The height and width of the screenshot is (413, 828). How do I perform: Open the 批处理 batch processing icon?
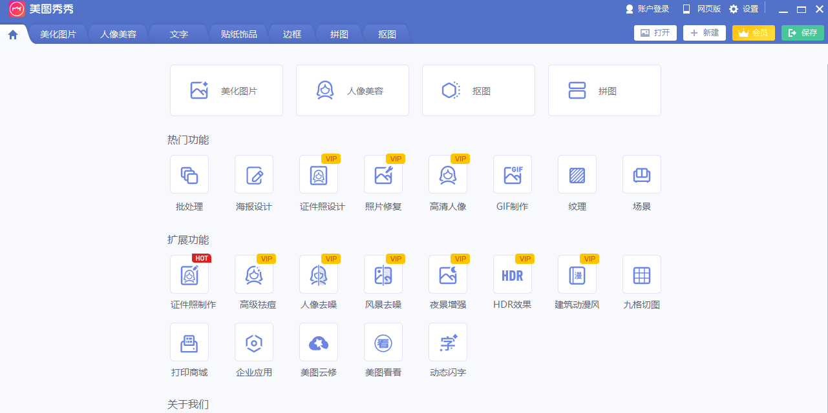[x=189, y=174]
